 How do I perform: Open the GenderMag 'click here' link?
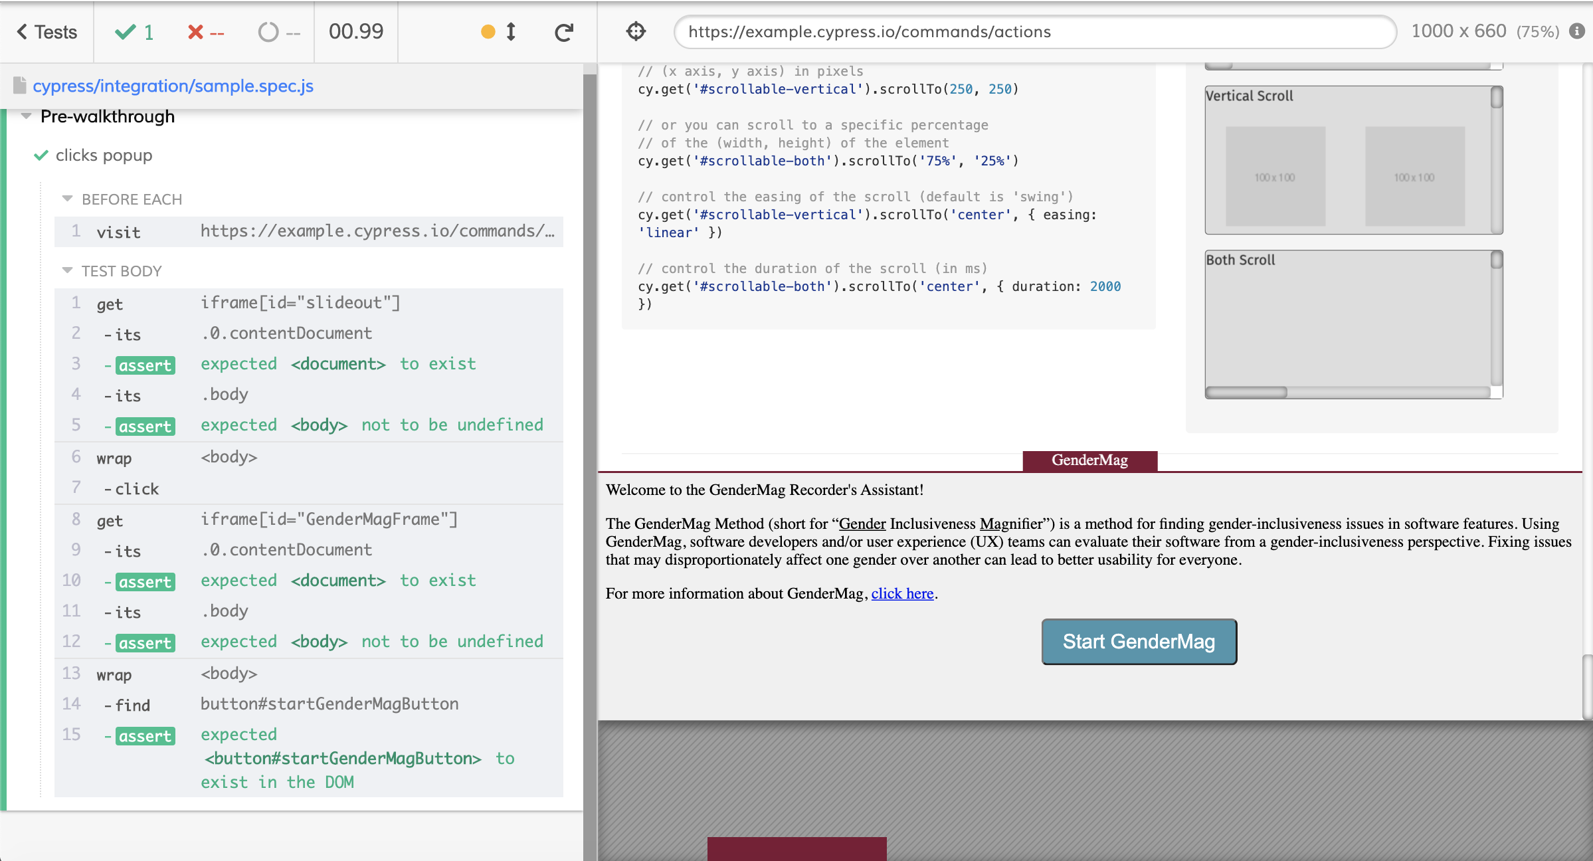coord(902,593)
